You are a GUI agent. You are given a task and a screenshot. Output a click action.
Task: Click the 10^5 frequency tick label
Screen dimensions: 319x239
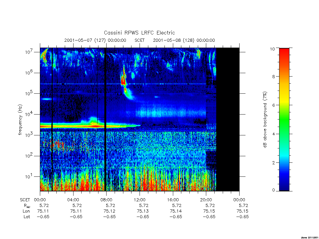click(29, 93)
